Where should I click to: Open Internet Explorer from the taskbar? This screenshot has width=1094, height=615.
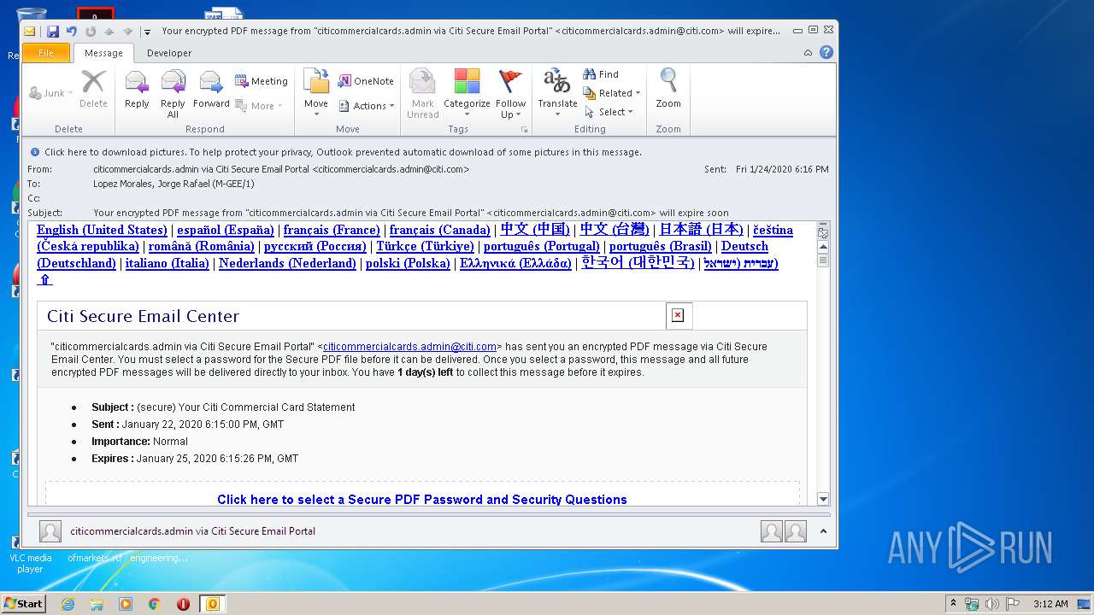point(68,604)
